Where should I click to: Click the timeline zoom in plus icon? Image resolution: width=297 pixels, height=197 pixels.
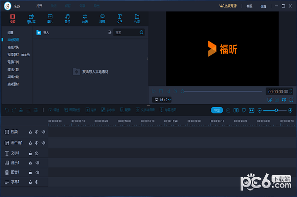pyautogui.click(x=290, y=110)
